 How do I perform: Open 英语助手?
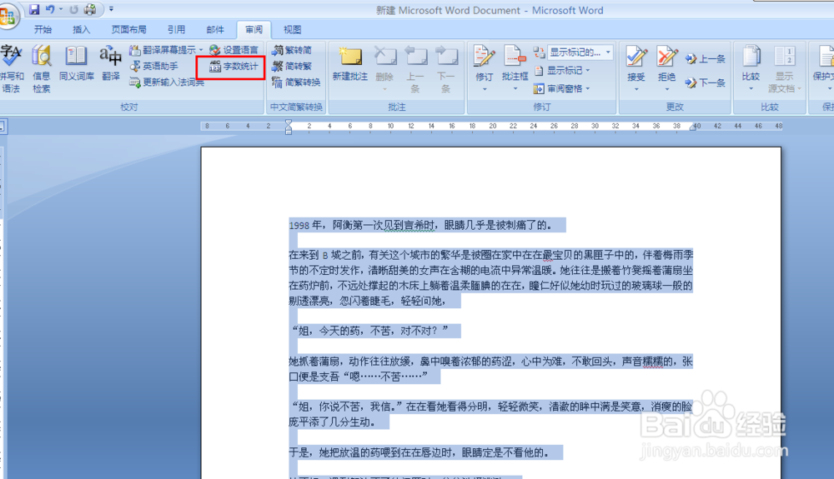[154, 66]
